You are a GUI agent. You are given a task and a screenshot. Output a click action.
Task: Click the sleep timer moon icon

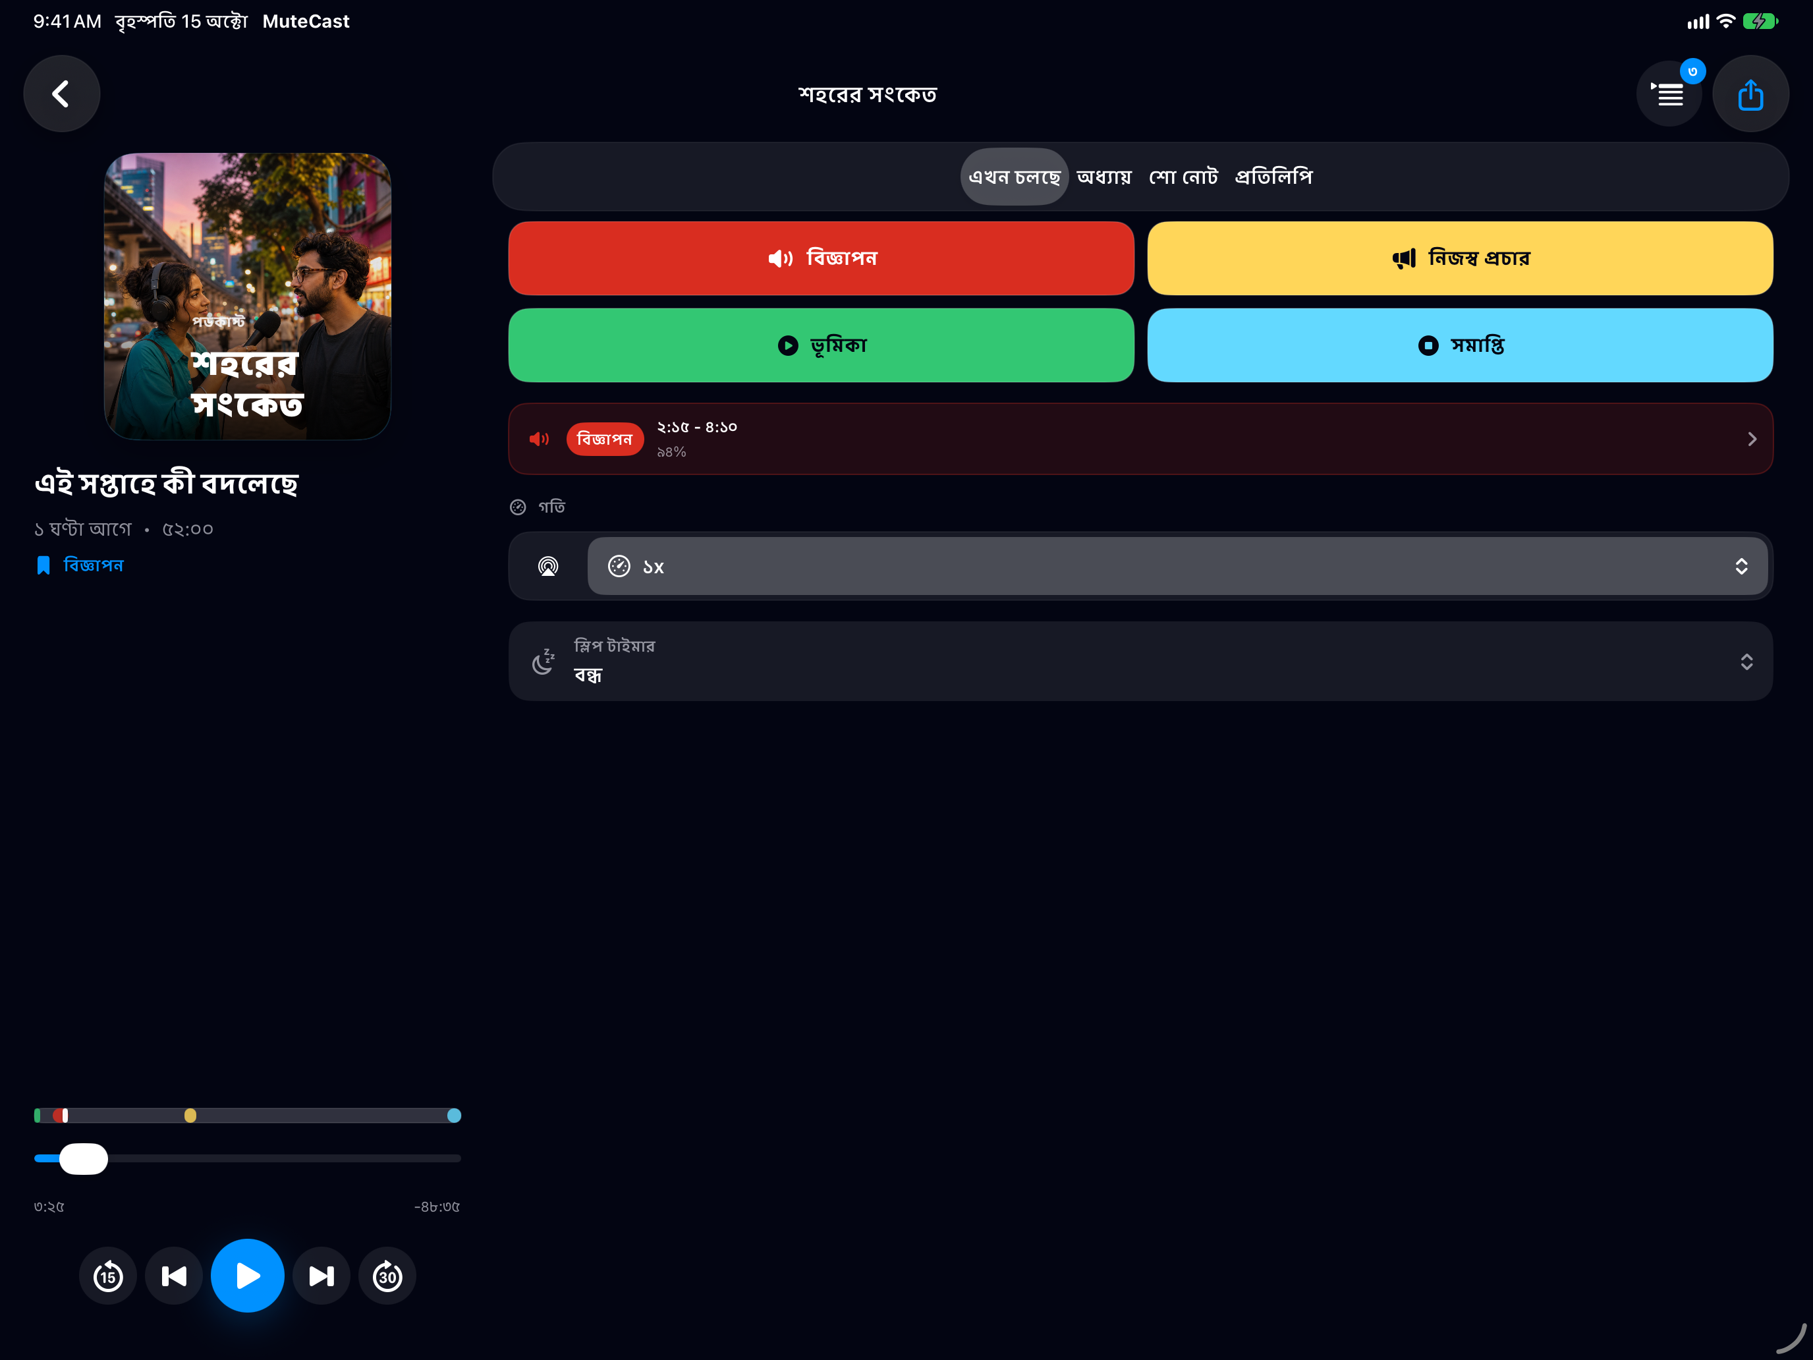click(543, 662)
